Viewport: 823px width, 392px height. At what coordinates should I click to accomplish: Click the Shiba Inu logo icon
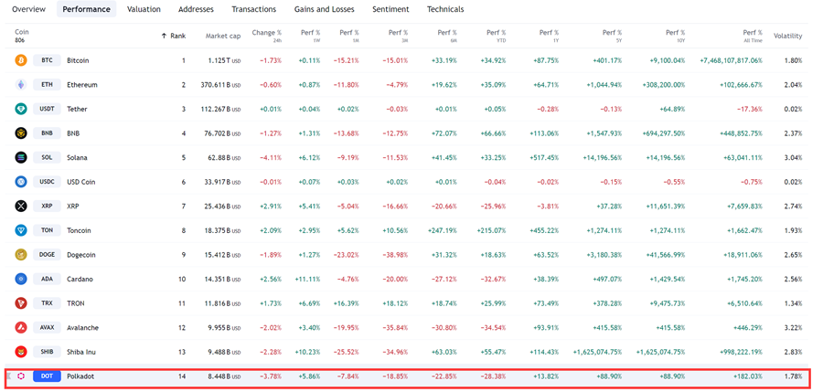(x=21, y=352)
